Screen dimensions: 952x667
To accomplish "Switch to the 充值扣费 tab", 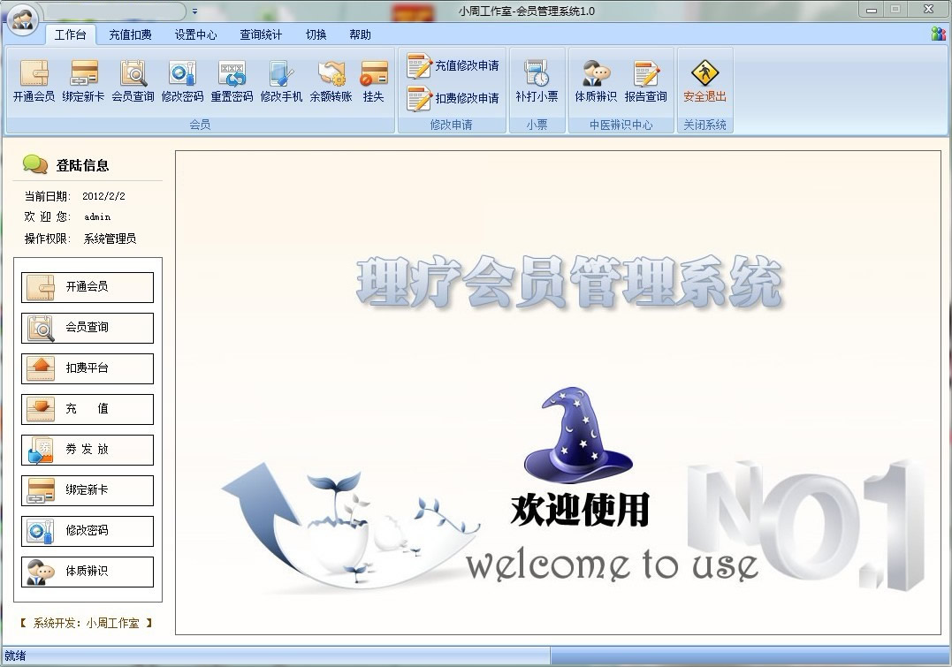I will click(x=130, y=35).
